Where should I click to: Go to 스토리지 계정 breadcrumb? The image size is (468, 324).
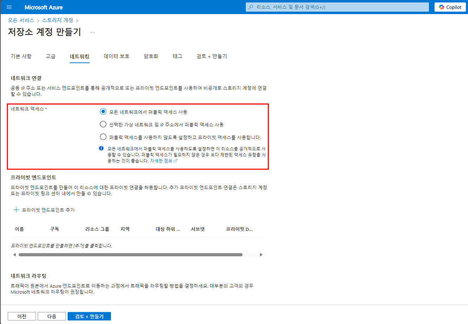click(x=57, y=20)
